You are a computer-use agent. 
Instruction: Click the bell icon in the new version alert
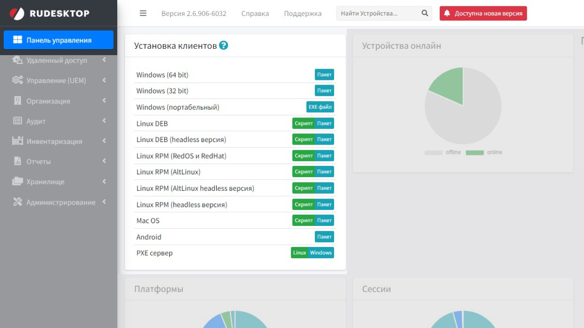pyautogui.click(x=447, y=13)
